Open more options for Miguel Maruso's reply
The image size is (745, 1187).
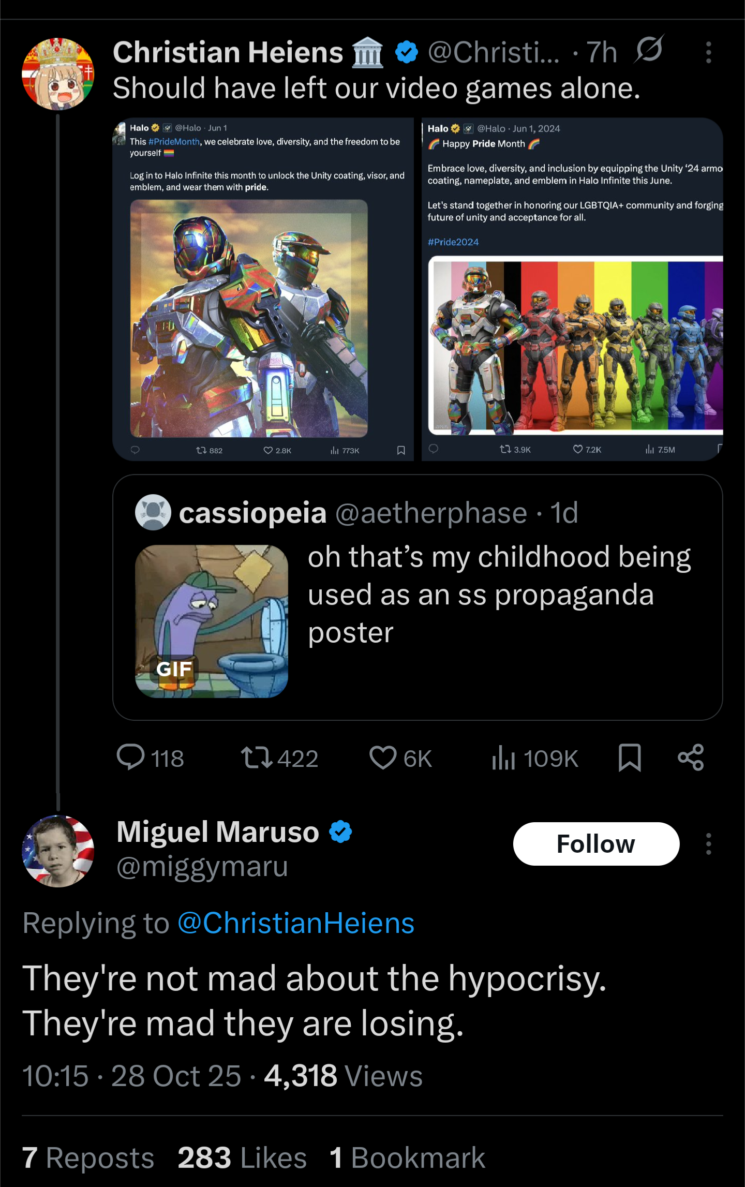click(708, 844)
